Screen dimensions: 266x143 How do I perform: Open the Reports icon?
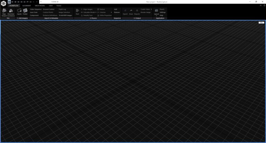[x=137, y=12]
